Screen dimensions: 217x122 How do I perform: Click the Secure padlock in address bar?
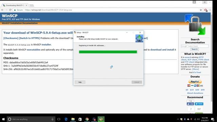tap(15, 10)
